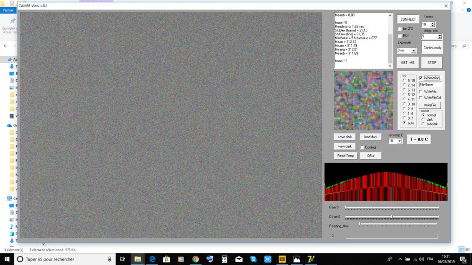
Task: Tick the WriteFits checkbox
Action: 421,91
